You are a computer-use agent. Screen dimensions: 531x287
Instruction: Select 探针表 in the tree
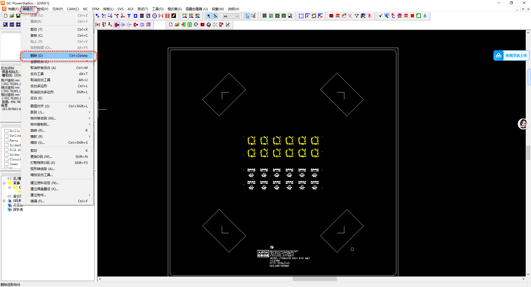coord(18,210)
